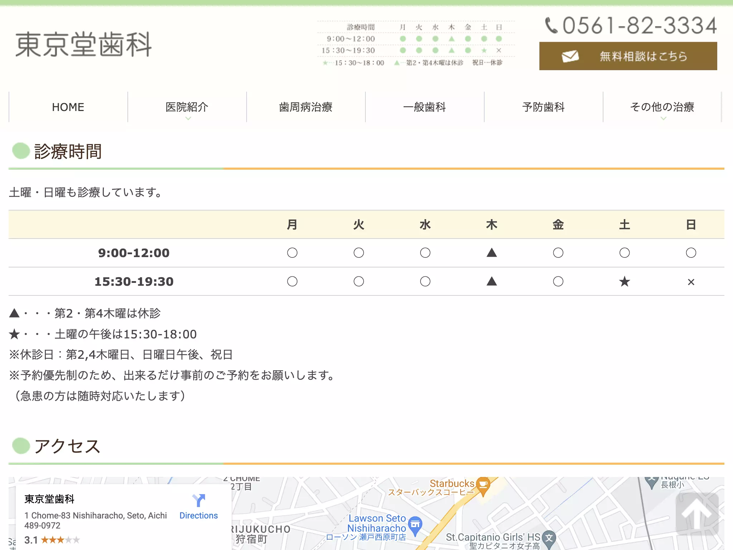Click the scroll-to-top arrow button

pyautogui.click(x=697, y=514)
